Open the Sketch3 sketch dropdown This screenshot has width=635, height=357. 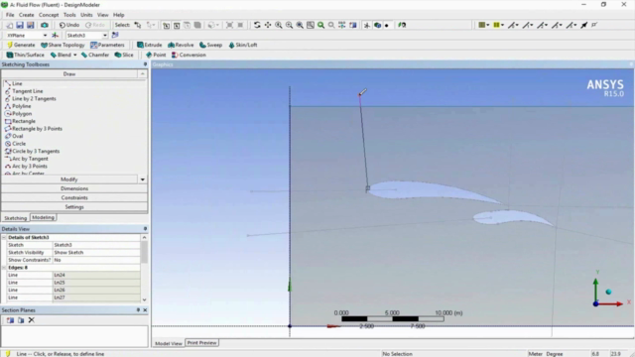(105, 36)
